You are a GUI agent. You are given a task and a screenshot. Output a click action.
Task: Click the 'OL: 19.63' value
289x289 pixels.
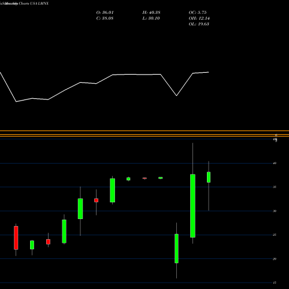point(199,24)
